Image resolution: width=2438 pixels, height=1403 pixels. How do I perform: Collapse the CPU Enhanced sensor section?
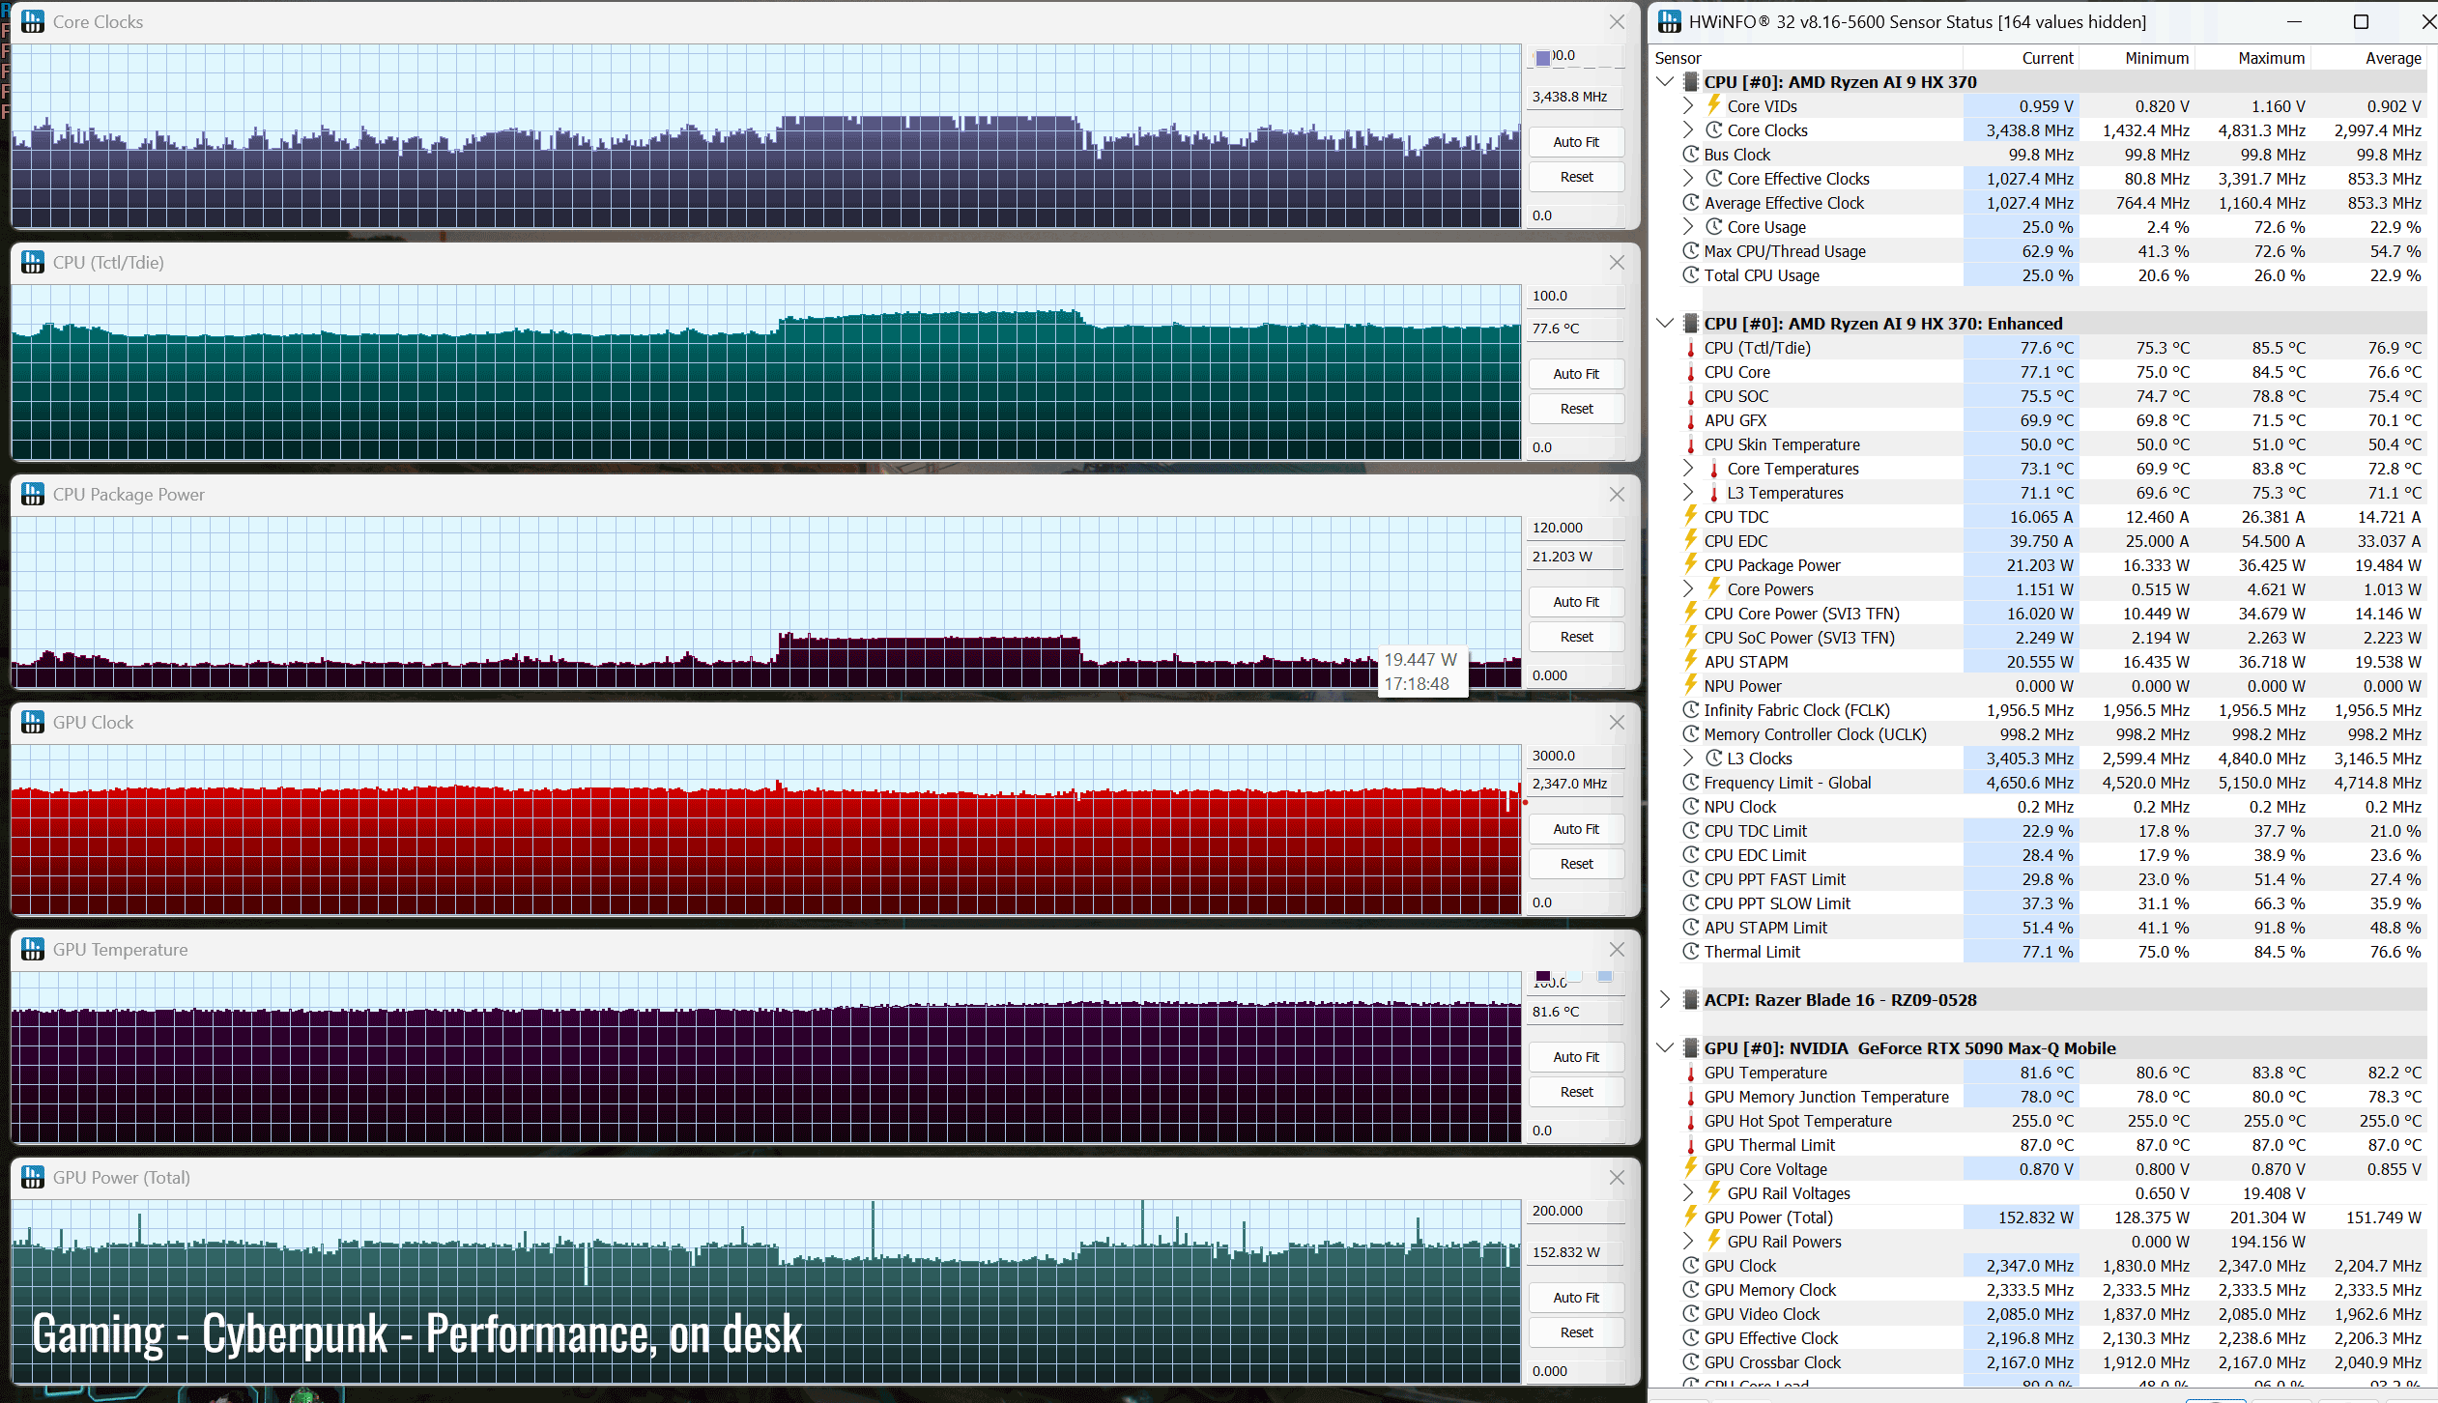(1665, 324)
